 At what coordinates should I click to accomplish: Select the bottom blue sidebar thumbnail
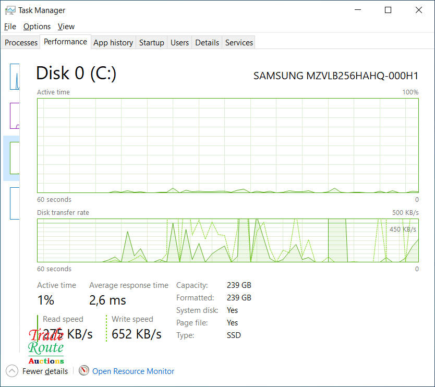15,203
